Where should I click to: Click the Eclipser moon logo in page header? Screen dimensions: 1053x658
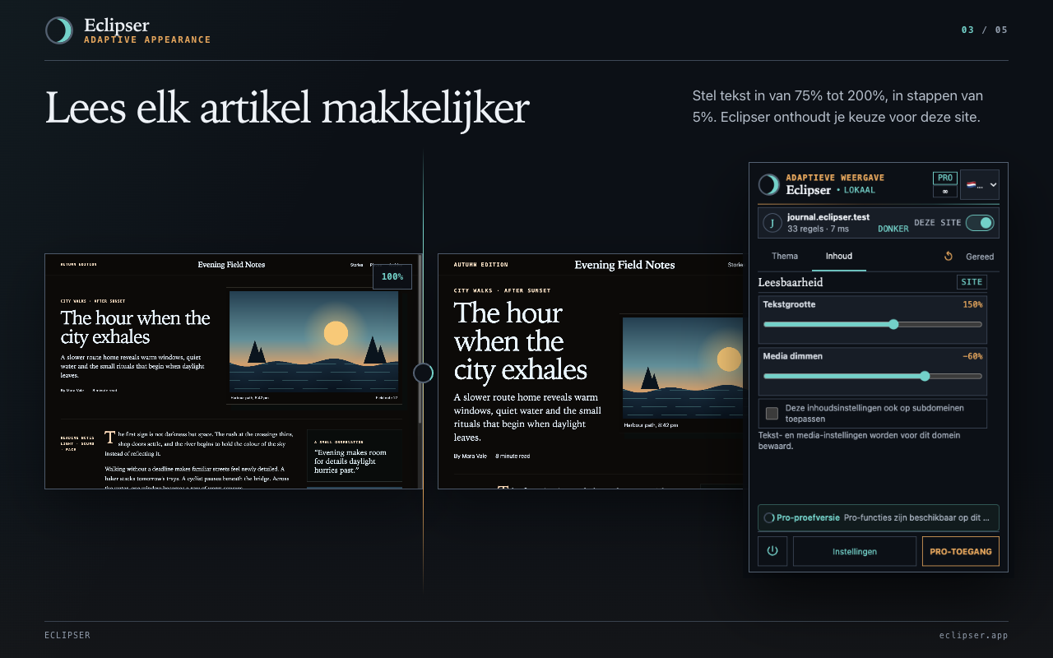59,30
